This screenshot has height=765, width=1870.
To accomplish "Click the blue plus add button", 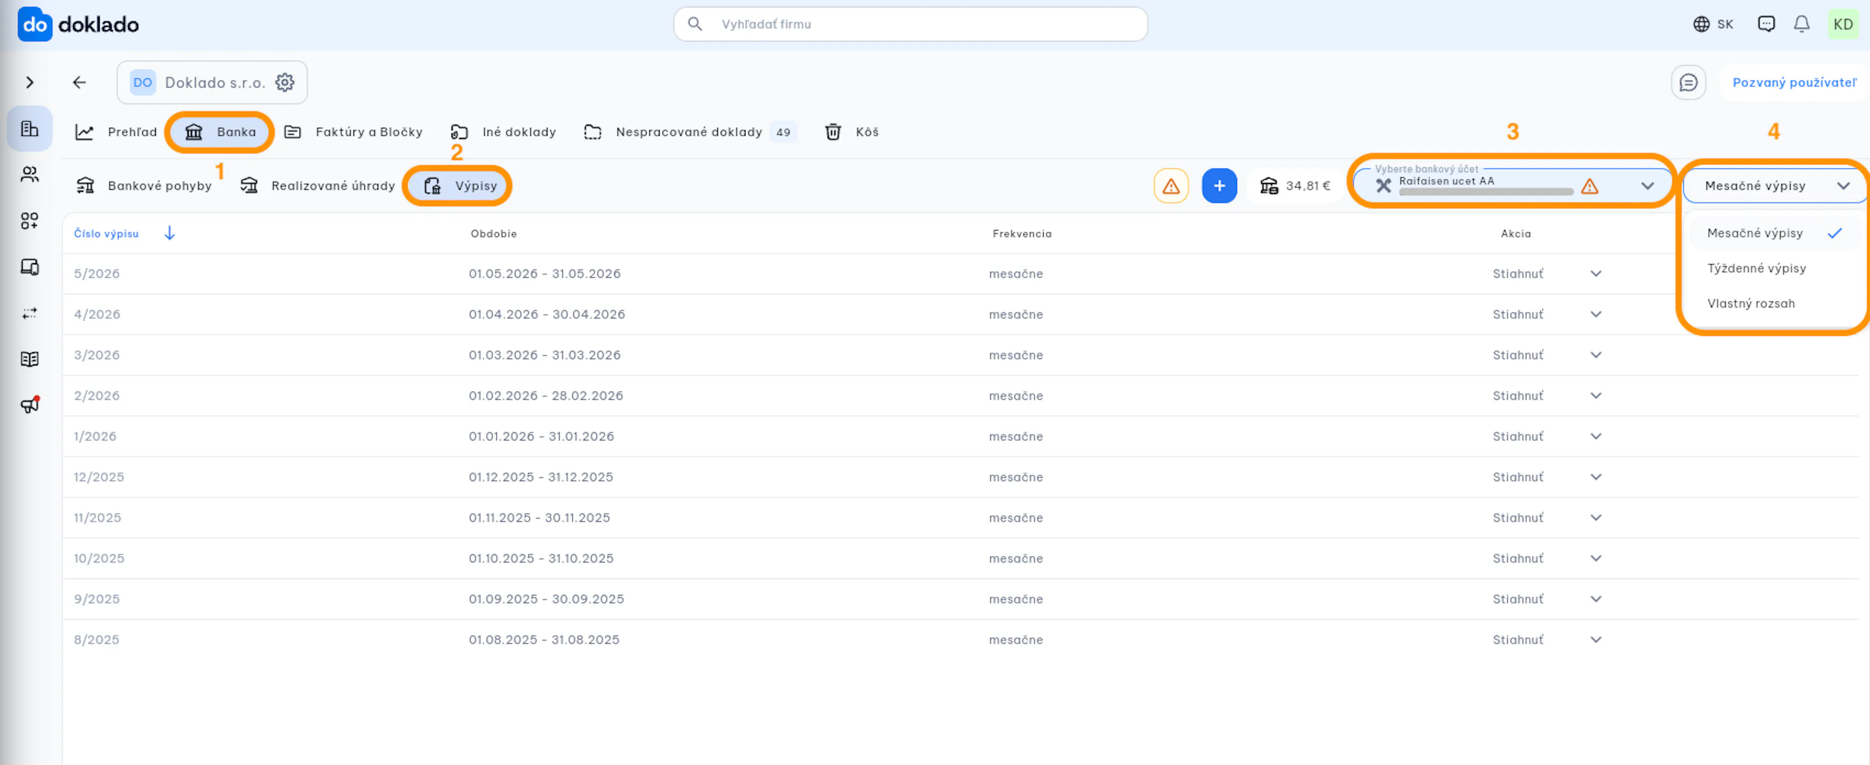I will 1219,186.
